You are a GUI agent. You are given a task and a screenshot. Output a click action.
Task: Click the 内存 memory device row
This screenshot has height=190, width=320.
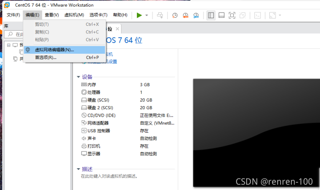[128, 85]
